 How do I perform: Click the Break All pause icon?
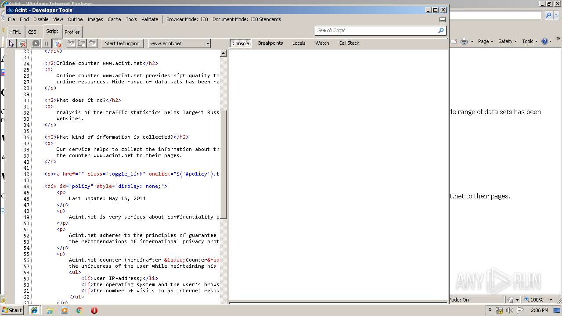(46, 43)
